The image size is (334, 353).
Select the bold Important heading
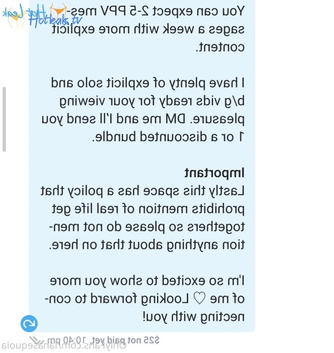click(214, 173)
